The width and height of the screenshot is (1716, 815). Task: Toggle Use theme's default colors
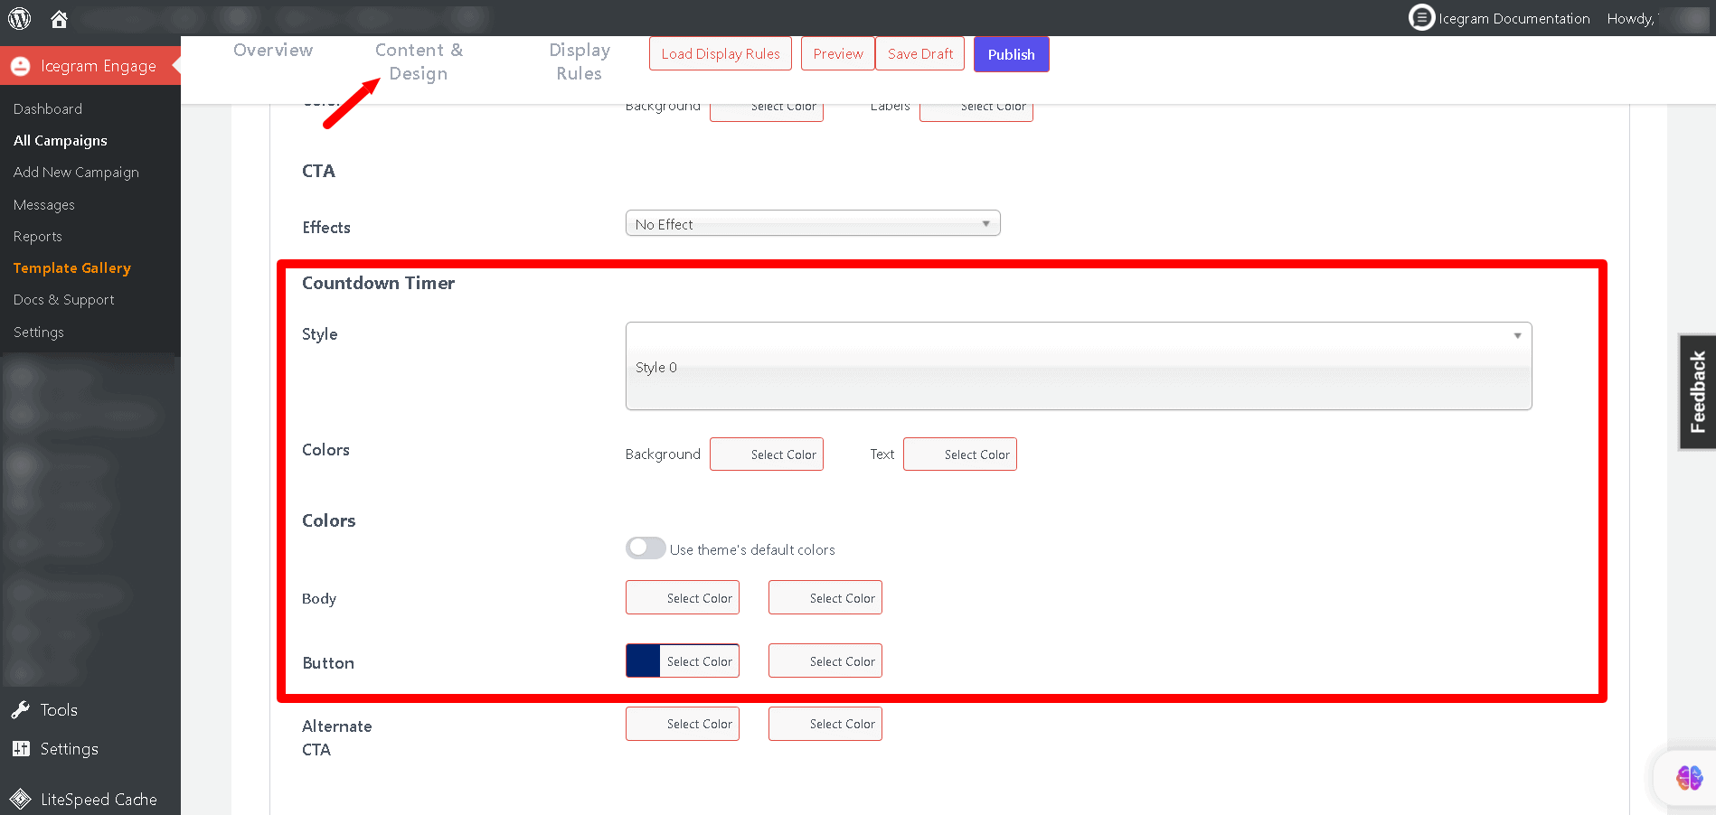tap(646, 548)
